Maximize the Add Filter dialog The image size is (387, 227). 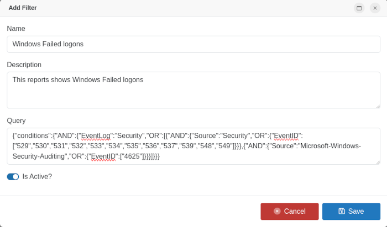359,8
